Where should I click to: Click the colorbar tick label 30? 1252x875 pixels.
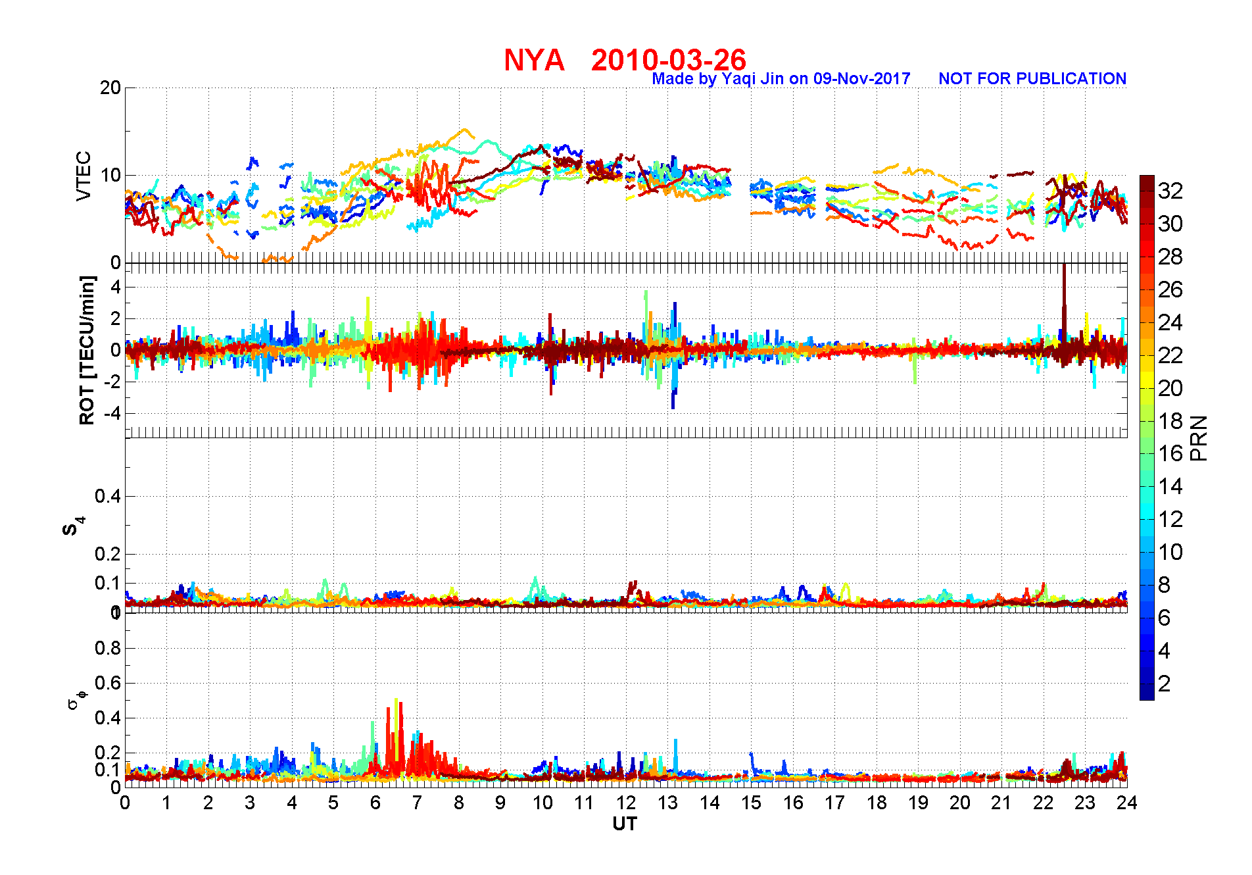pos(1170,224)
